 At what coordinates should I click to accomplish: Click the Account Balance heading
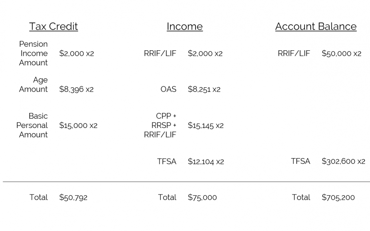click(316, 26)
